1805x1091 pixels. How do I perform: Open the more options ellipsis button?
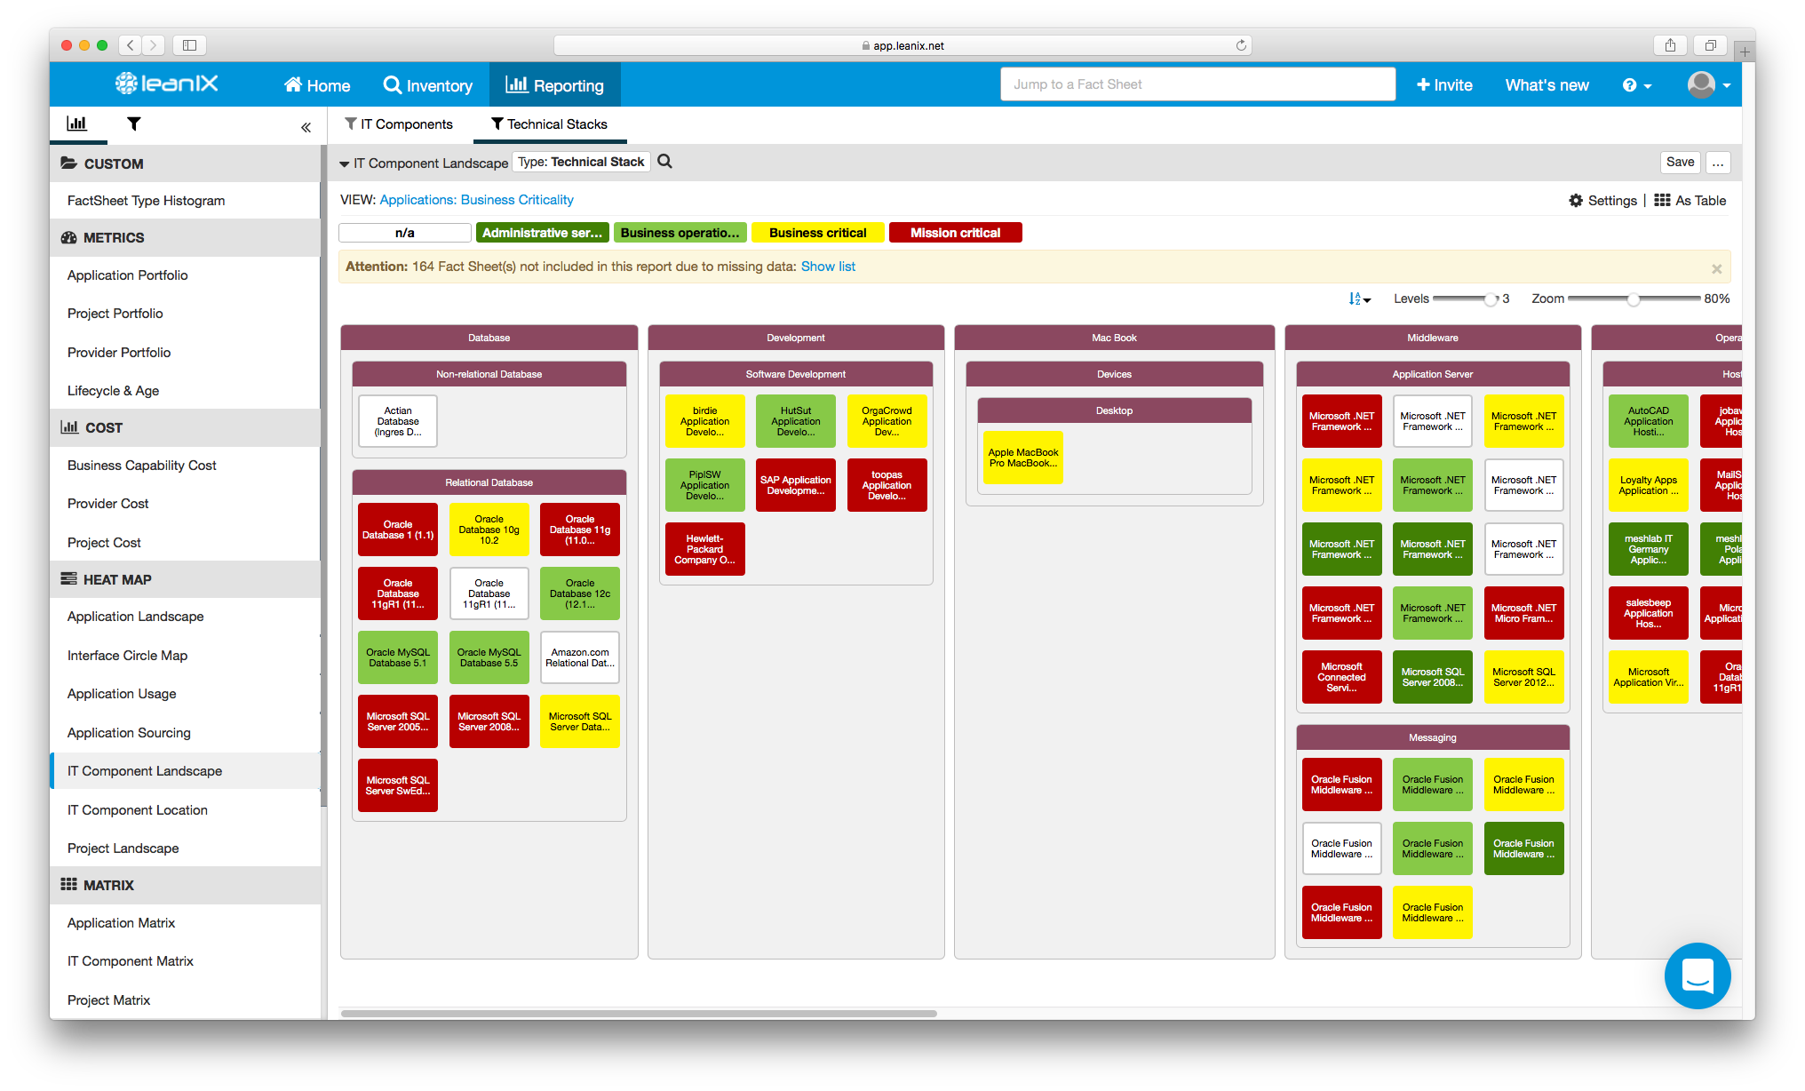[x=1718, y=163]
